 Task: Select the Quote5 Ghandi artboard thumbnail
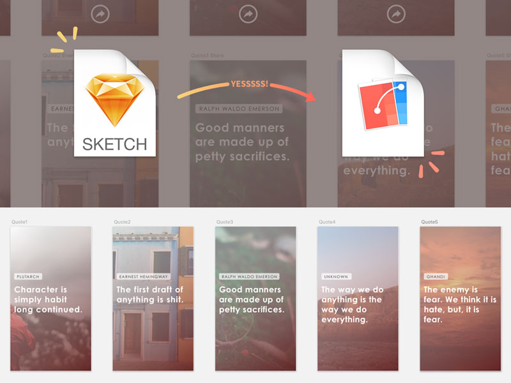(x=460, y=299)
